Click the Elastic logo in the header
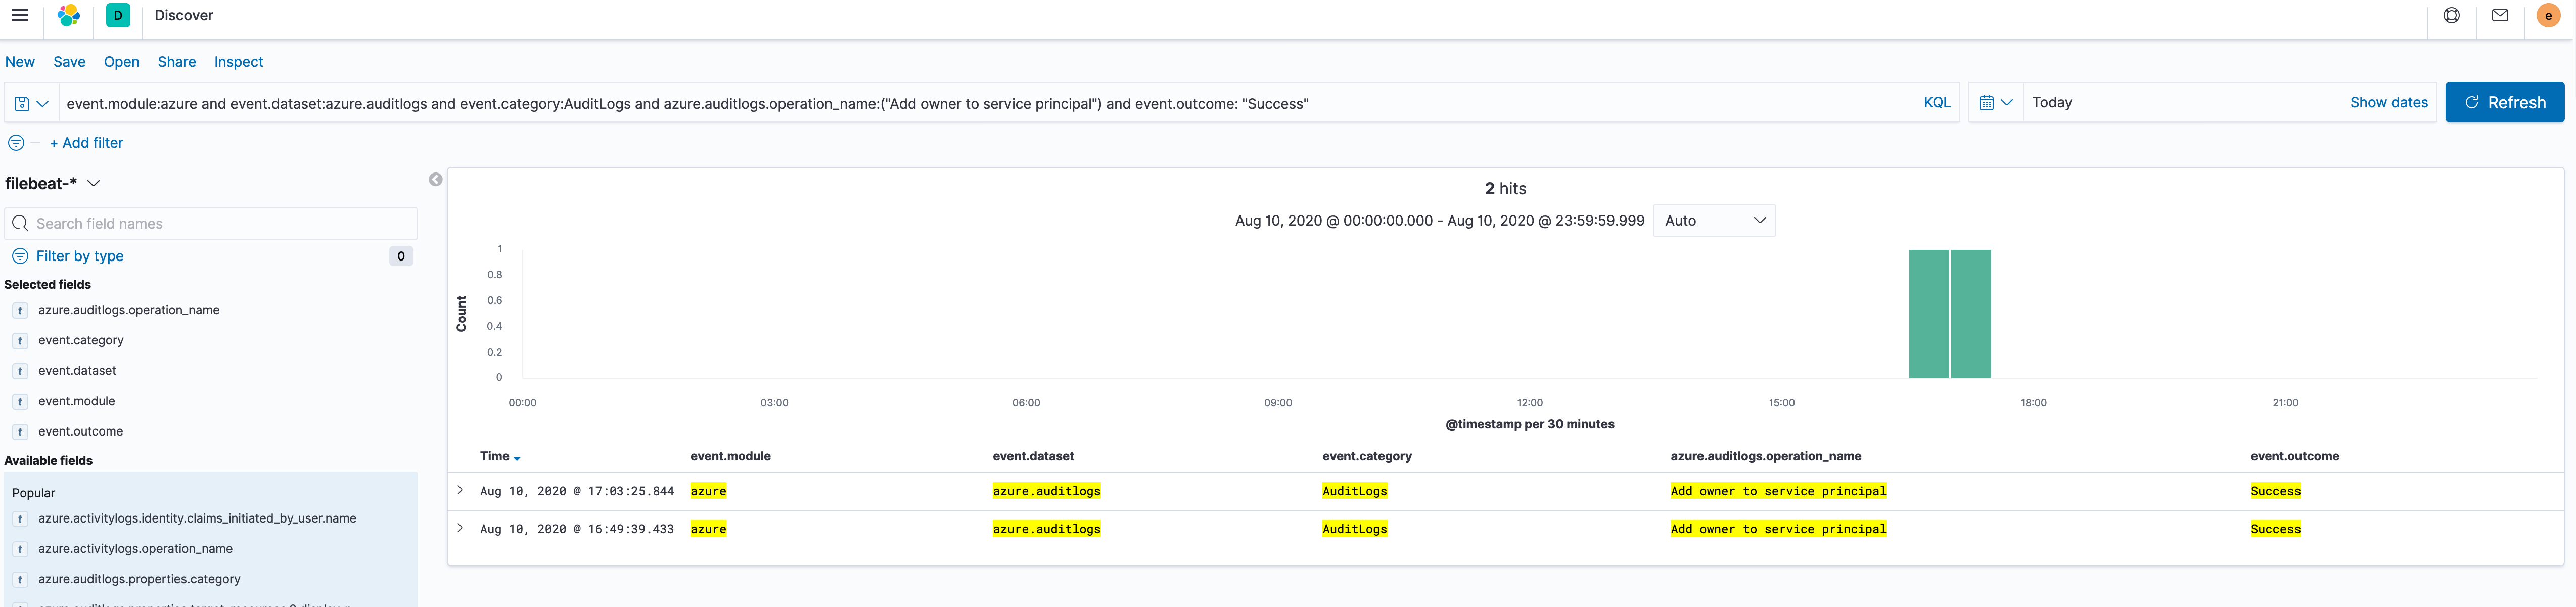The image size is (2576, 607). [67, 15]
